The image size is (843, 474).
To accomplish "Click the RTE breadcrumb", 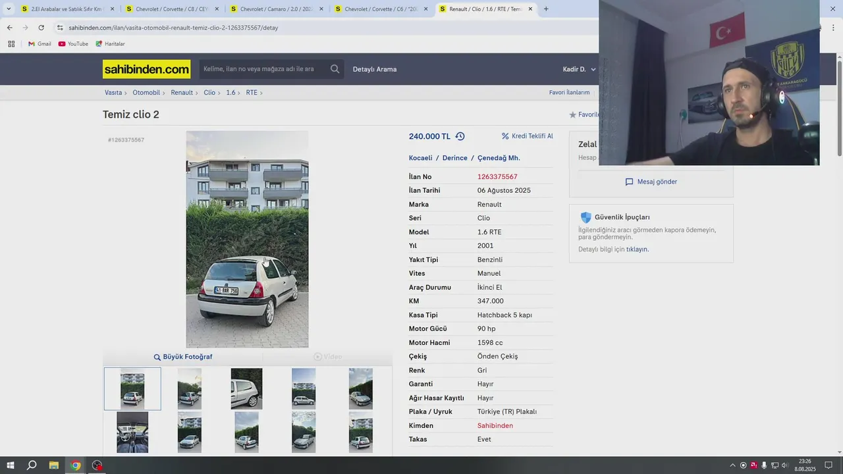I will click(x=252, y=93).
